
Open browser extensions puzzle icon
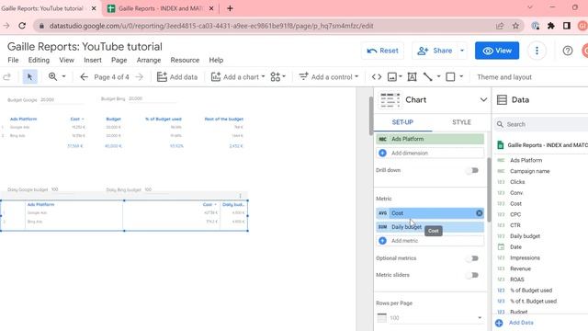(551, 26)
